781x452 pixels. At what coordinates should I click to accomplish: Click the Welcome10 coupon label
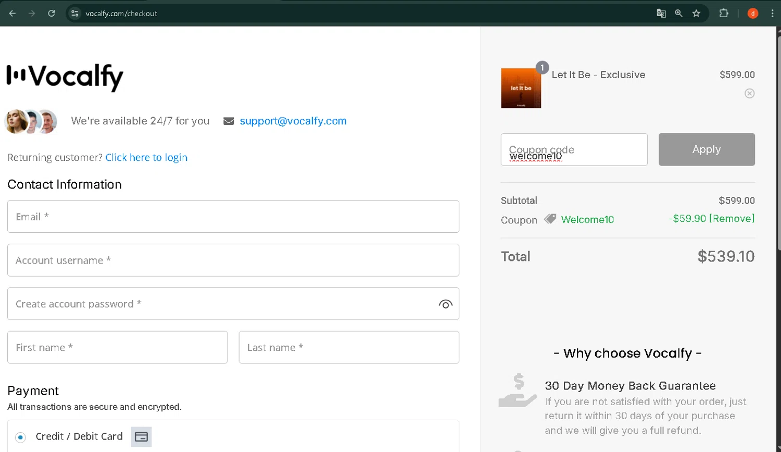587,219
